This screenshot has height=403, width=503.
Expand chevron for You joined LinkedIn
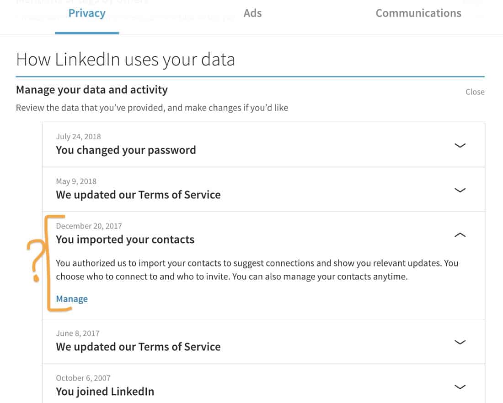tap(460, 387)
